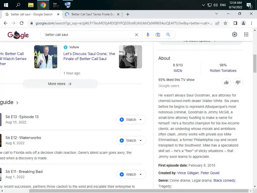Launch File Explorer from taskbar

point(31,5)
